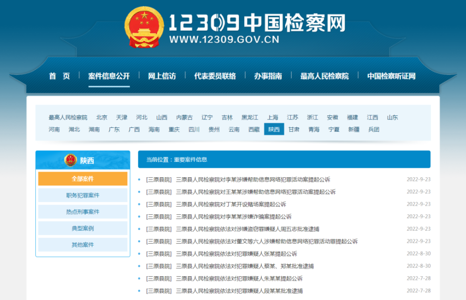Select the 案件信息公开 menu item
The width and height of the screenshot is (466, 300).
[109, 76]
